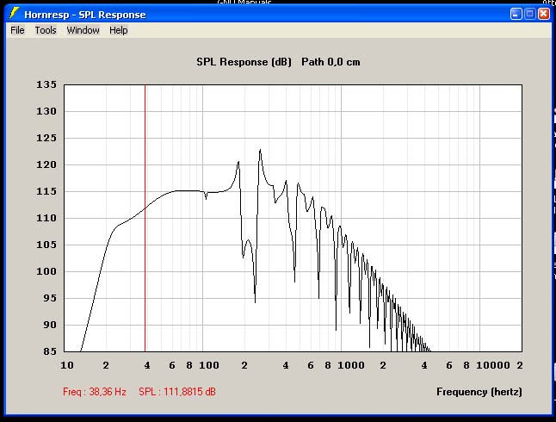Click the 1000 Hz axis label

(351, 365)
